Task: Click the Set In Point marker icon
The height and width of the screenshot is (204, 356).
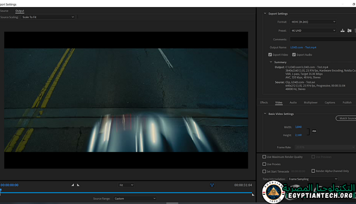Action: pos(72,185)
